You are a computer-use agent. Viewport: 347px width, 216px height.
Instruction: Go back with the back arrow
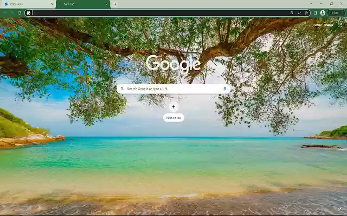[x=5, y=13]
